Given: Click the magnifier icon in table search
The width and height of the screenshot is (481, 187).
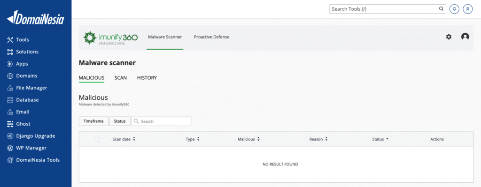Looking at the screenshot, I should tap(137, 121).
